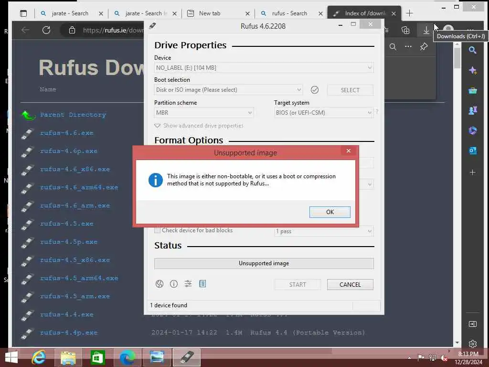The height and width of the screenshot is (367, 489).
Task: Open sidebar settings gear icon
Action: click(472, 344)
